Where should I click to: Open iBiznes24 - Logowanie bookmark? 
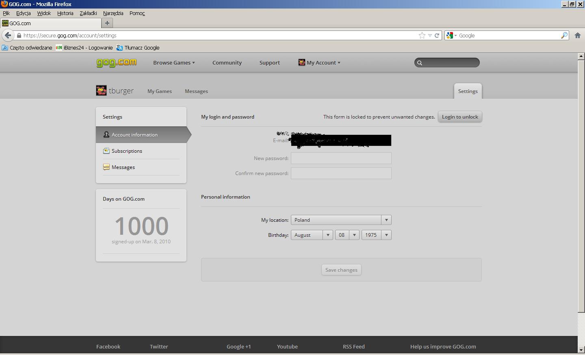click(x=84, y=48)
